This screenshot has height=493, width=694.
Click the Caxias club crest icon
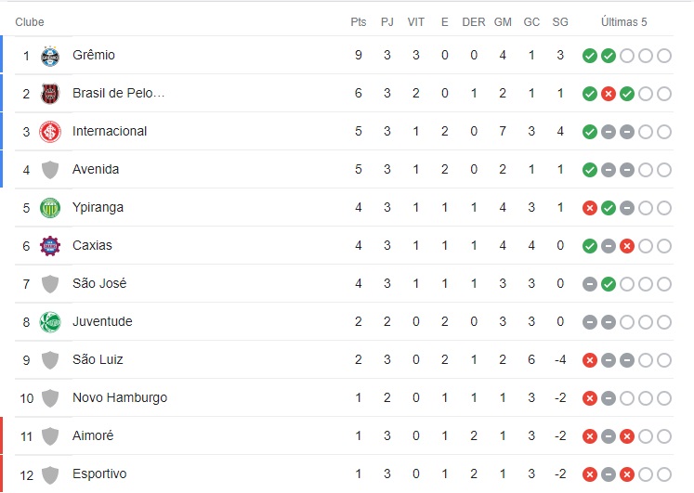[x=50, y=246]
